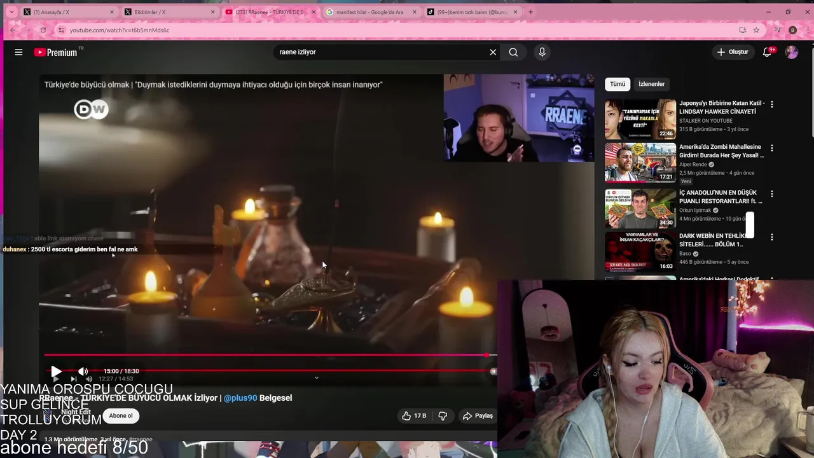Open options menu for Dark Web video
The height and width of the screenshot is (458, 814).
coord(772,237)
